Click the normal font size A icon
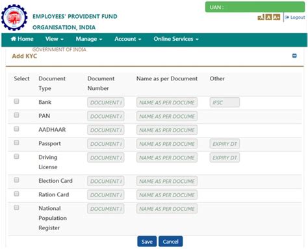Viewport: 308px width, 249px height. [268, 17]
